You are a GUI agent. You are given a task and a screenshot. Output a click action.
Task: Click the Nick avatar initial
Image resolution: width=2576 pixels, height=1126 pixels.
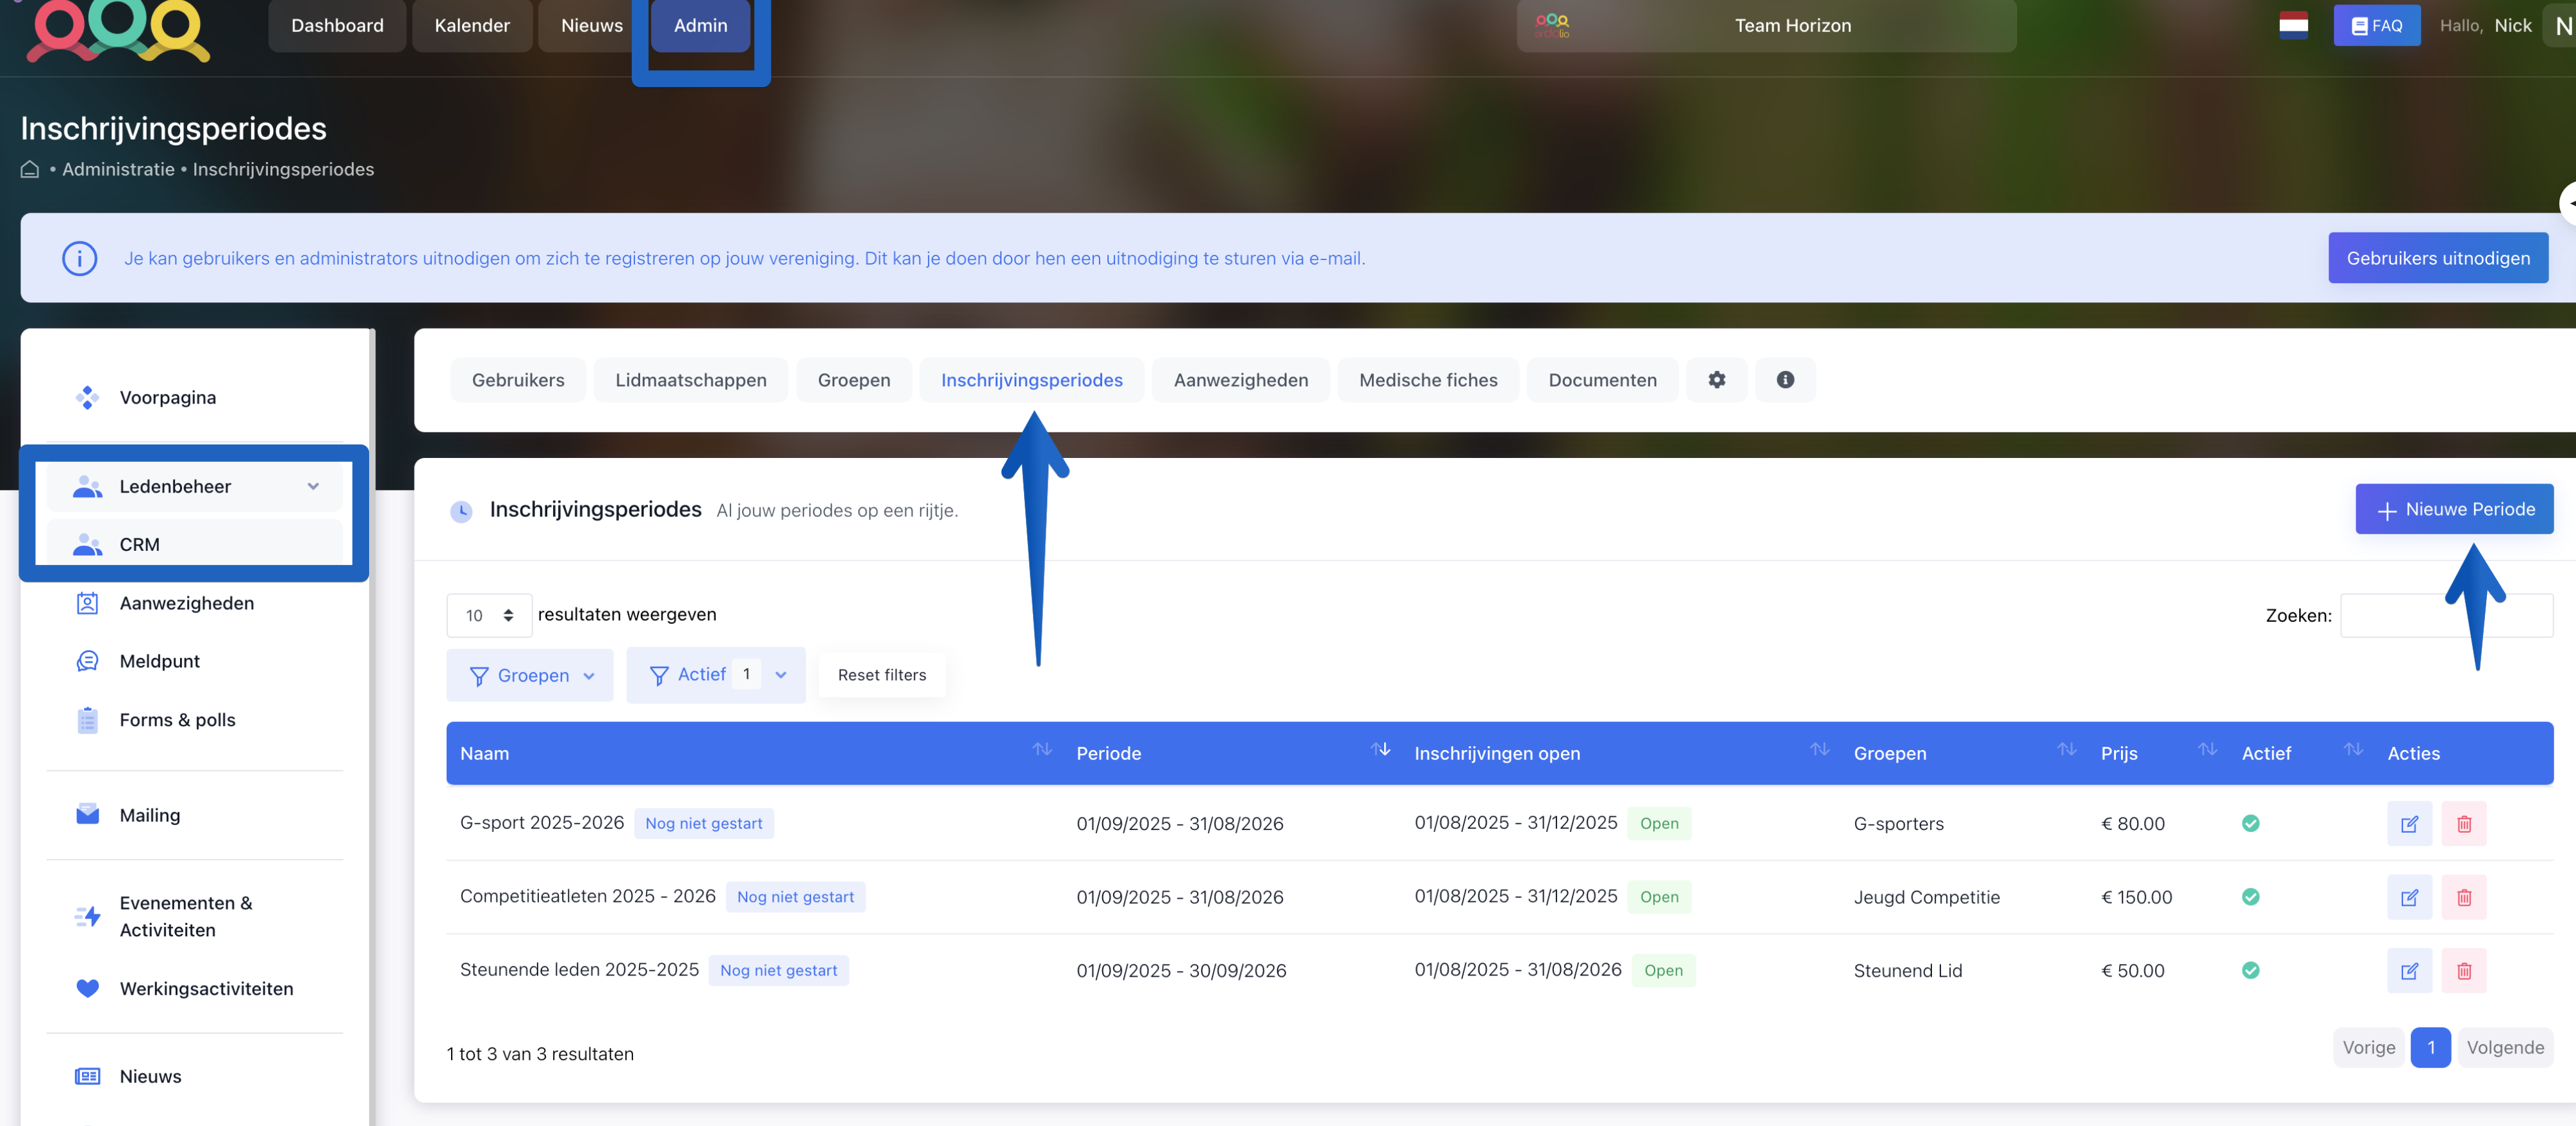[2563, 26]
